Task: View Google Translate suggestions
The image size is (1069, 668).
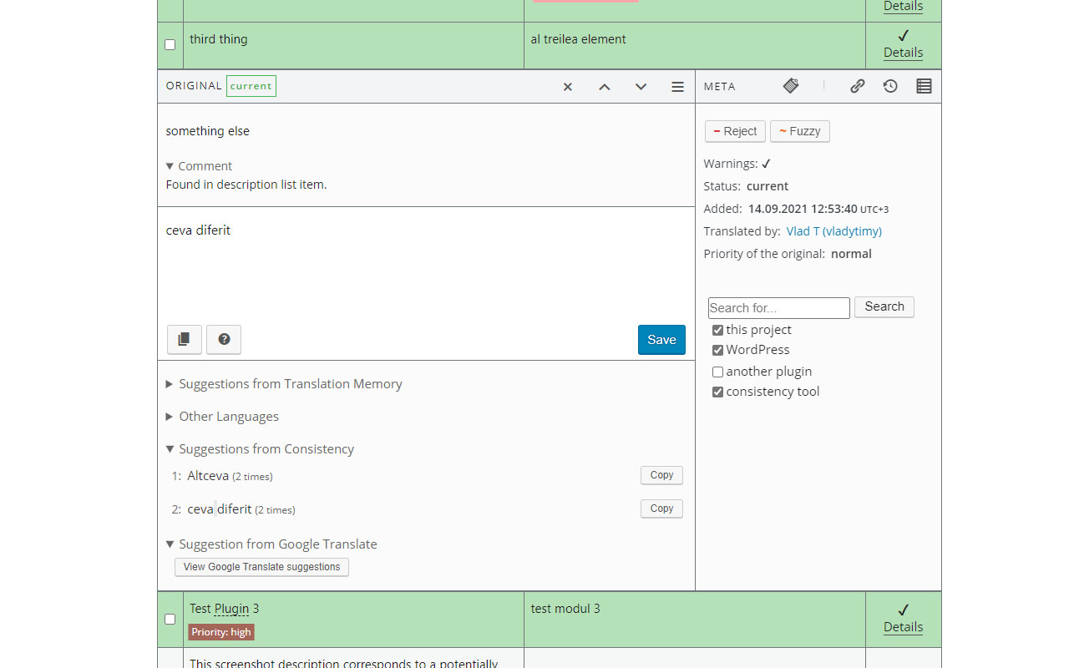Action: coord(261,567)
